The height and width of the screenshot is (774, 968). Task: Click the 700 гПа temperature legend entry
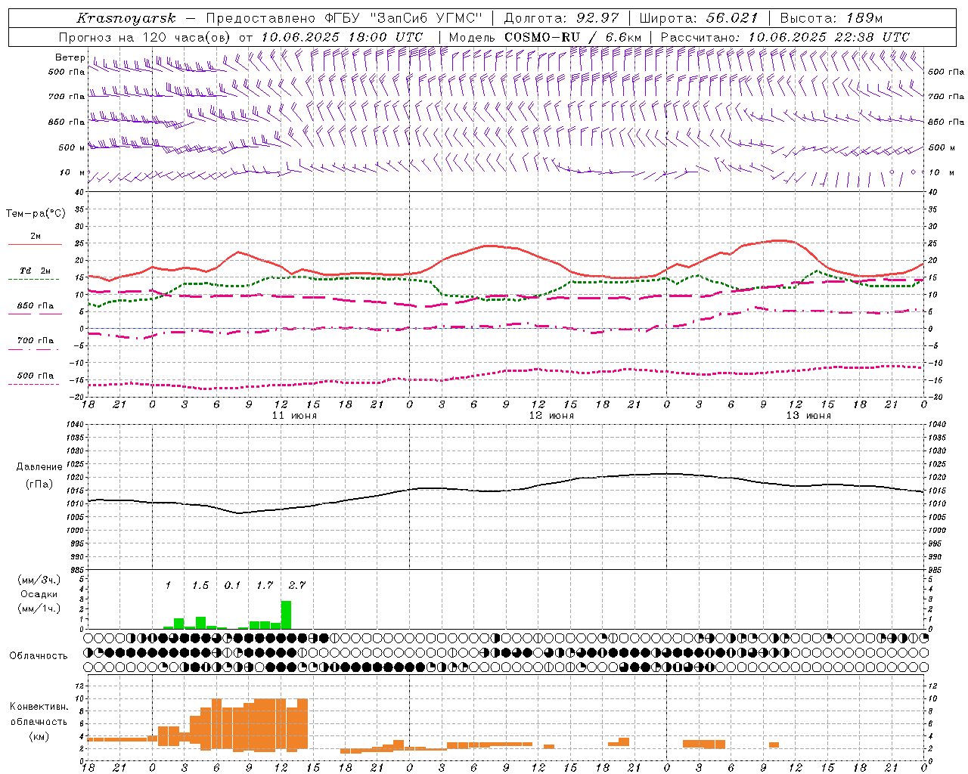pos(36,341)
